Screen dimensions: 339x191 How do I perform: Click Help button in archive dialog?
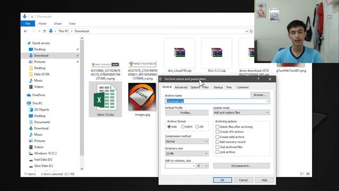coord(264,180)
